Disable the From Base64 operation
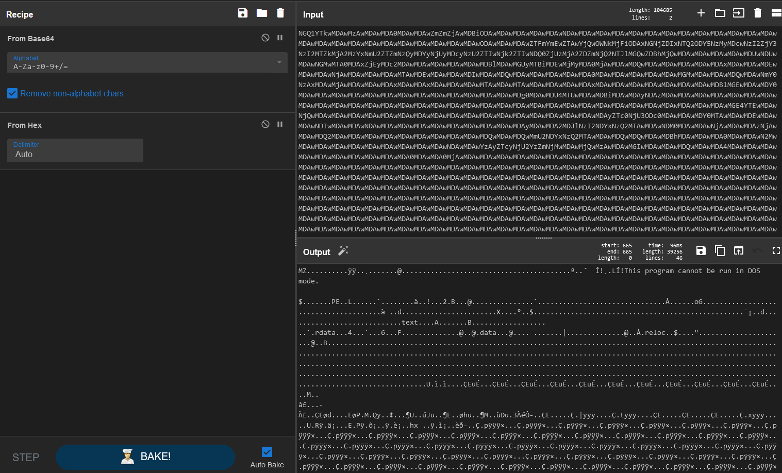This screenshot has width=782, height=473. pos(265,38)
